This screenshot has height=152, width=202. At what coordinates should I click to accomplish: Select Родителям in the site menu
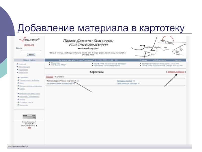pos(23,70)
